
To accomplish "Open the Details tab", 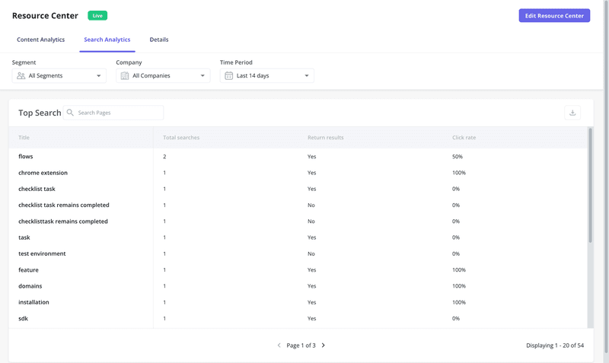I will click(x=159, y=40).
